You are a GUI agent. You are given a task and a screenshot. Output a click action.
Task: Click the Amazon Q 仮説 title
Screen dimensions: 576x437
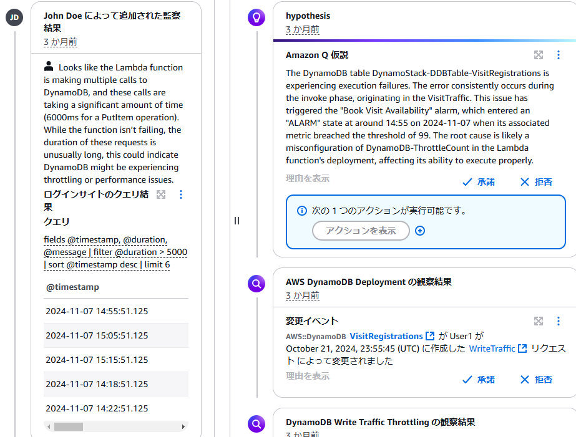point(317,55)
